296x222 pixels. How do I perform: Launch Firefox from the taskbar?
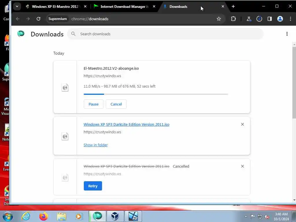click(43, 216)
